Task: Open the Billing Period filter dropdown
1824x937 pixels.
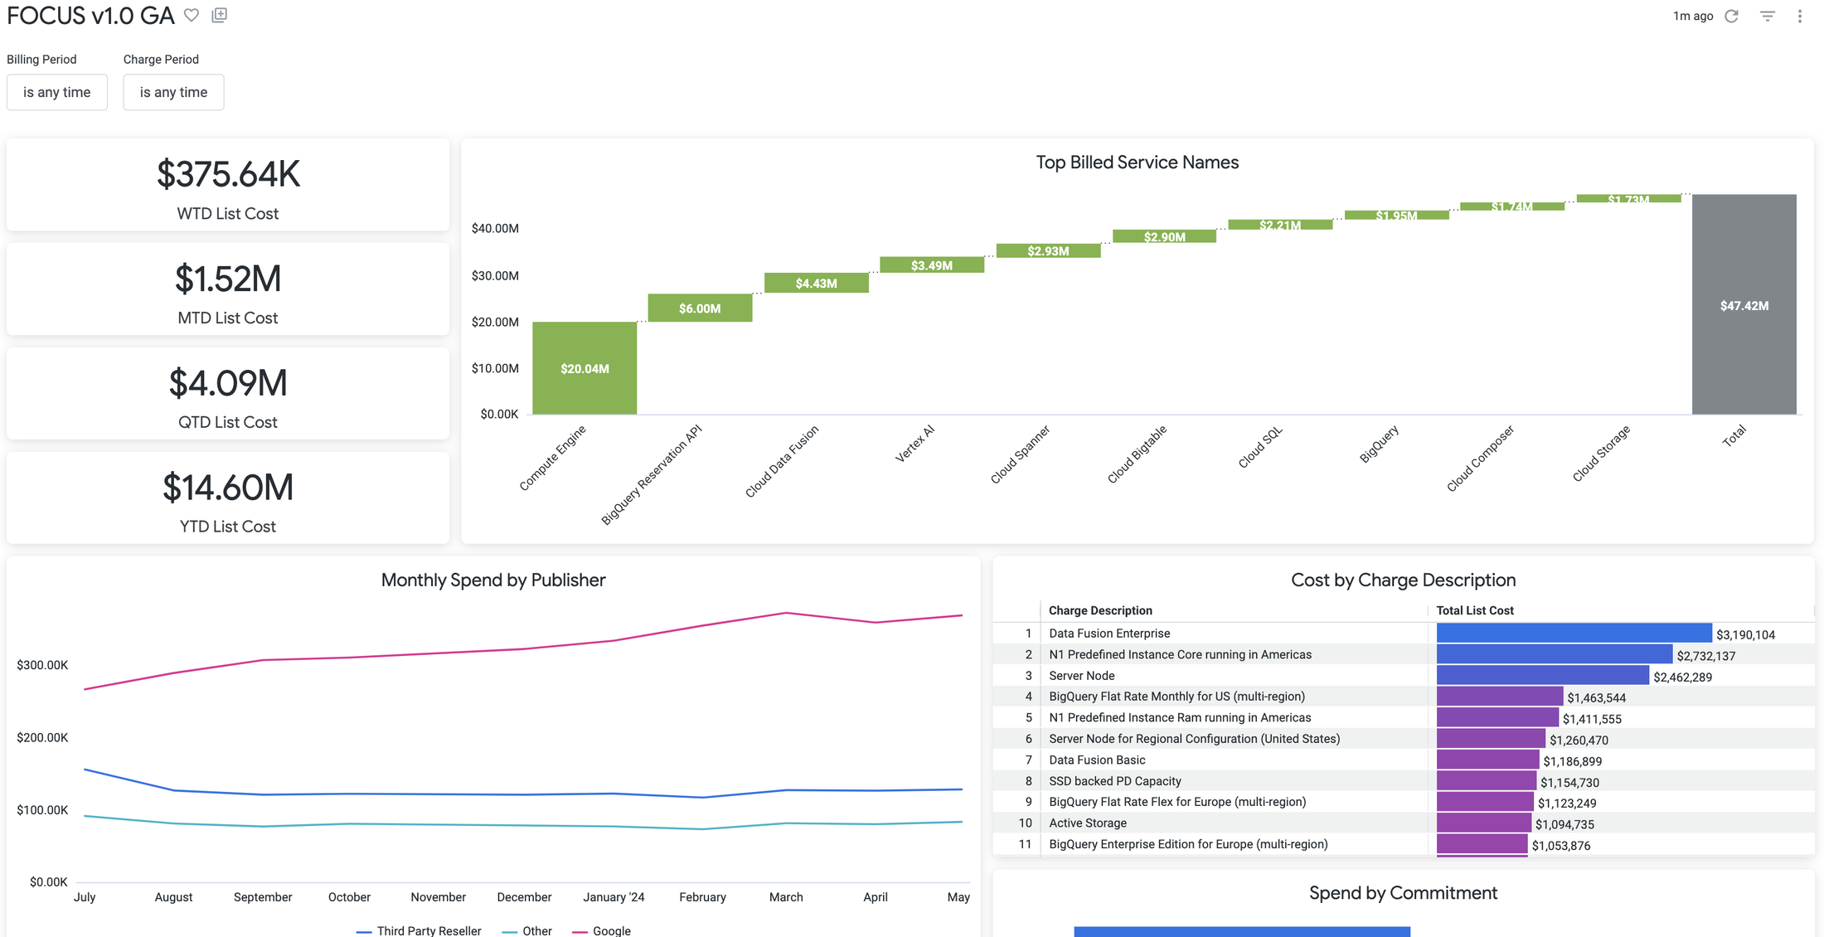Action: point(57,92)
